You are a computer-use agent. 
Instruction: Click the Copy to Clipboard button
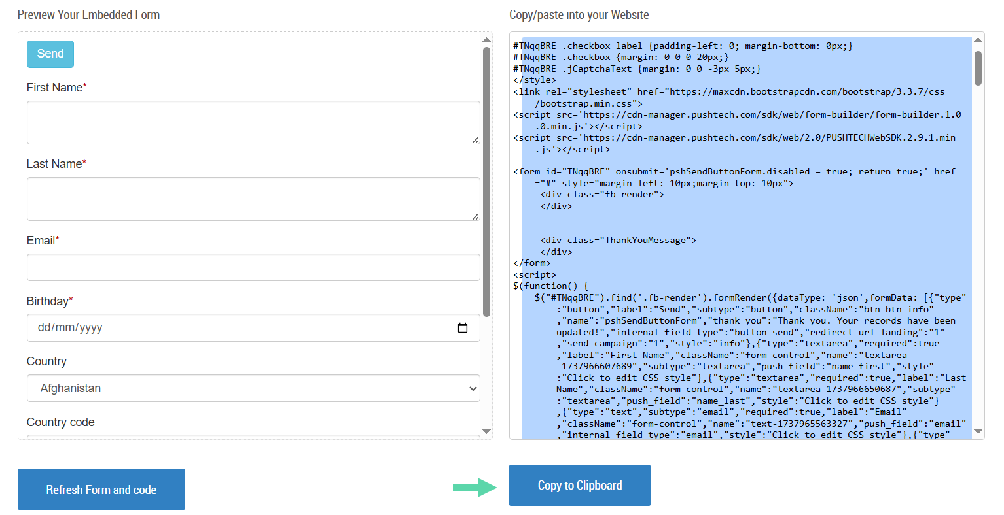pyautogui.click(x=580, y=485)
